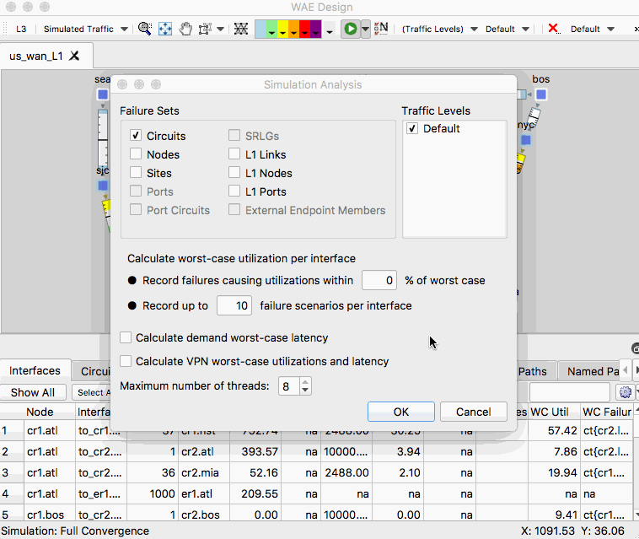This screenshot has width=639, height=539.
Task: Uncheck the Circuits failure set
Action: tap(136, 135)
